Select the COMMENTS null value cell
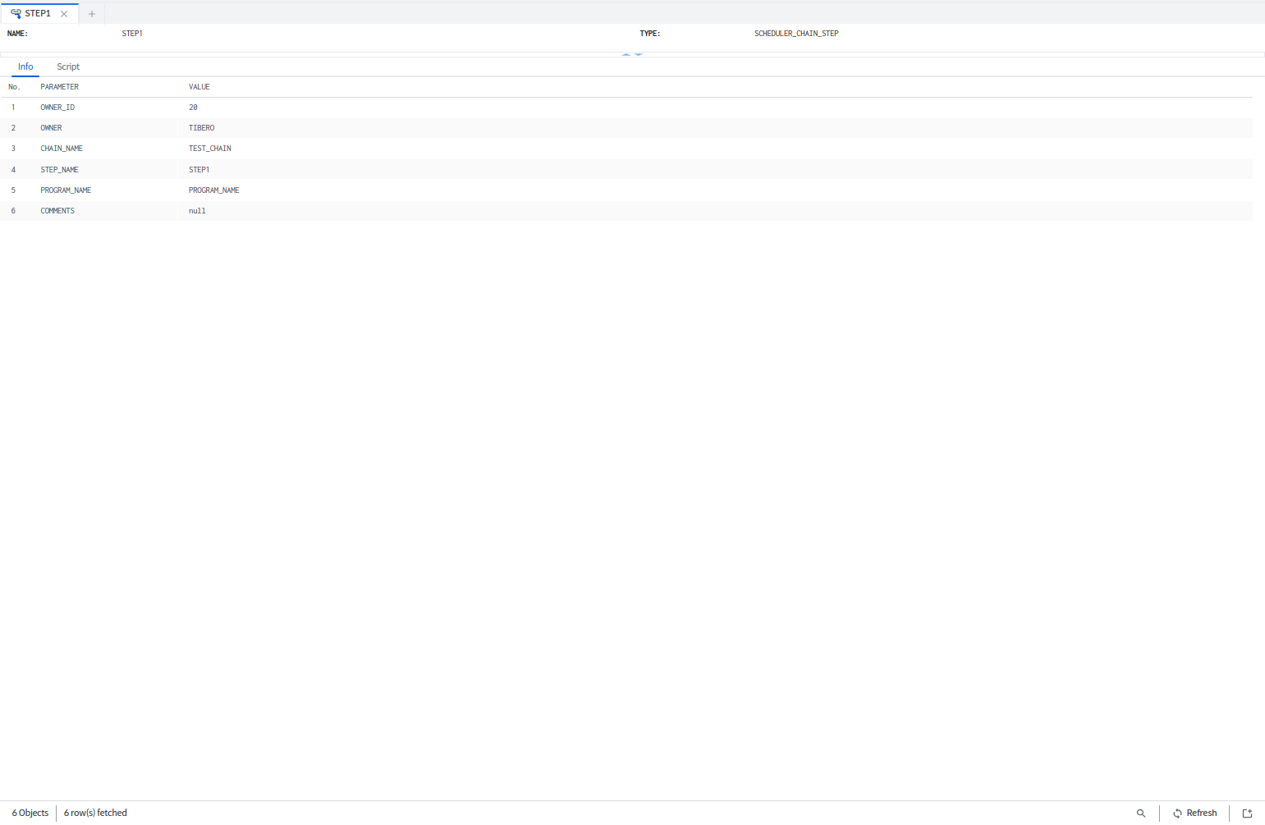Viewport: 1265px width, 825px height. (x=197, y=211)
